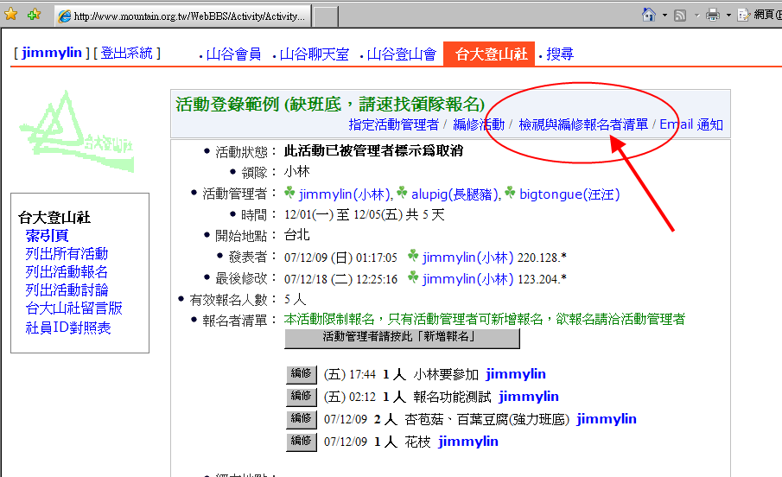
Task: Expand the RSS feeds dropdown arrow
Action: click(x=696, y=16)
